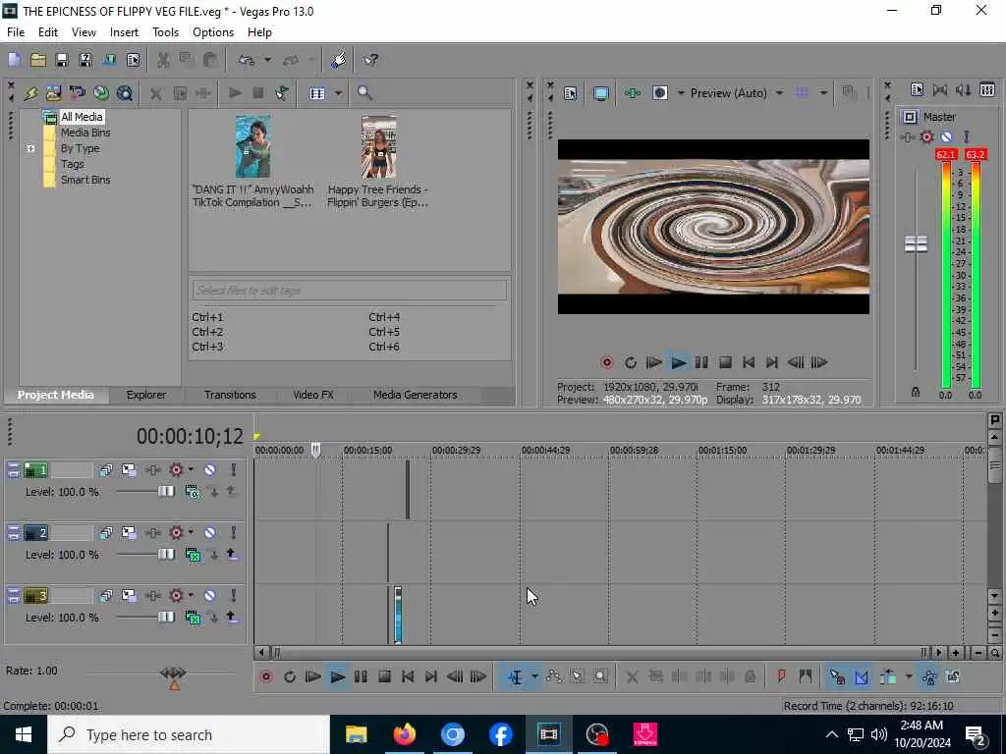Image resolution: width=1006 pixels, height=754 pixels.
Task: Solo track 1 with the exclamation icon
Action: [x=234, y=470]
